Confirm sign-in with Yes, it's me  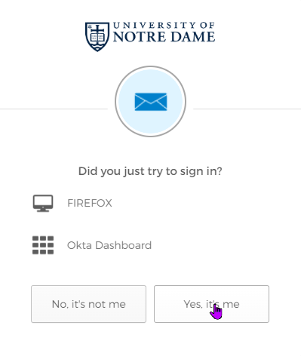(x=211, y=304)
